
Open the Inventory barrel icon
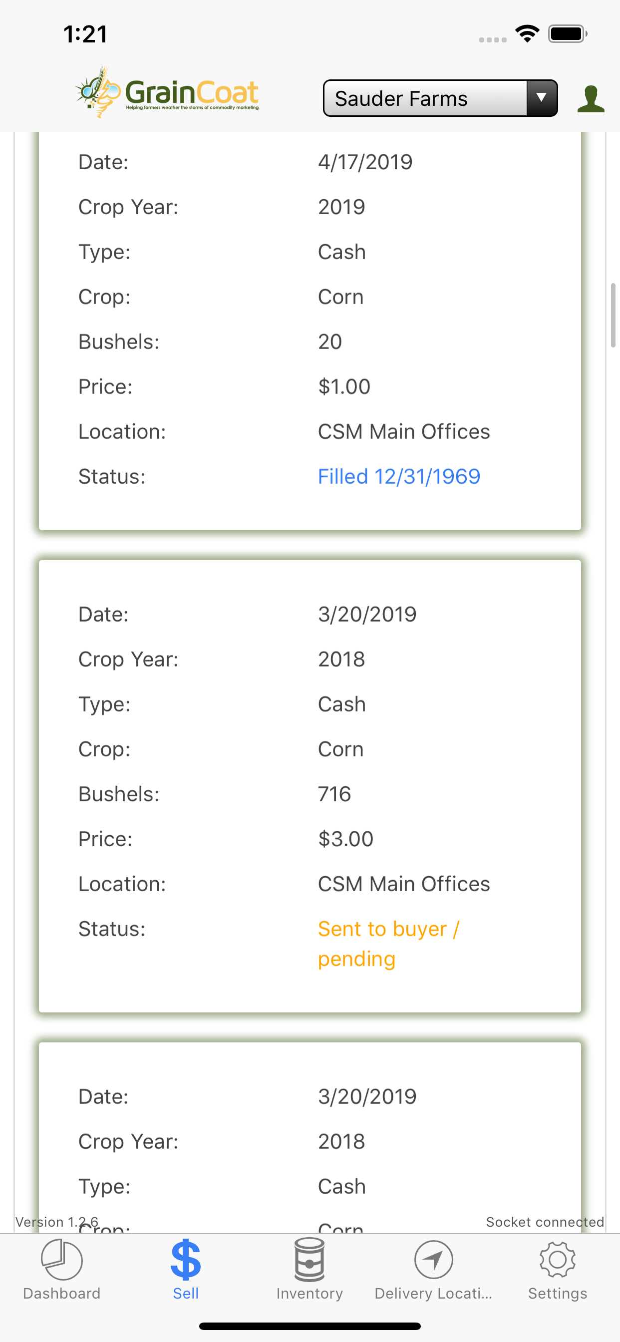310,1260
